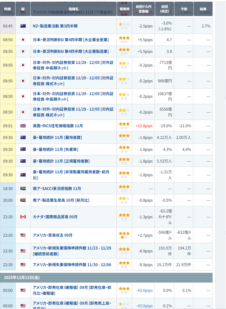Click the importance stars for NZ・製造業活動
The image size is (226, 309).
[124, 26]
